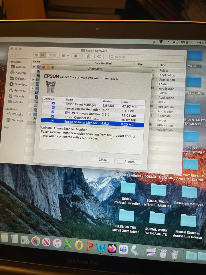Screen dimensions: 206x275
Task: Open Excel from the Dock
Action: 68,244
